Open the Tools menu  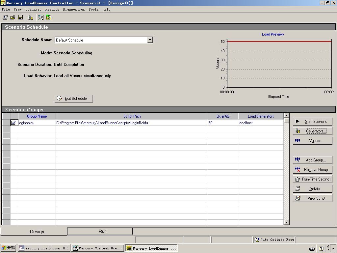click(x=93, y=9)
